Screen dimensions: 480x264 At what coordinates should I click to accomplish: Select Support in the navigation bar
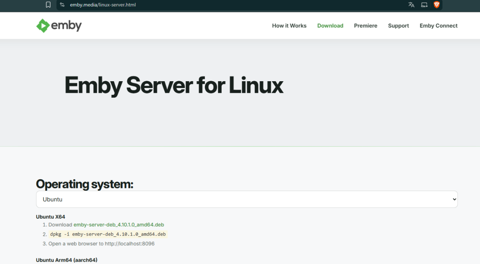coord(398,26)
